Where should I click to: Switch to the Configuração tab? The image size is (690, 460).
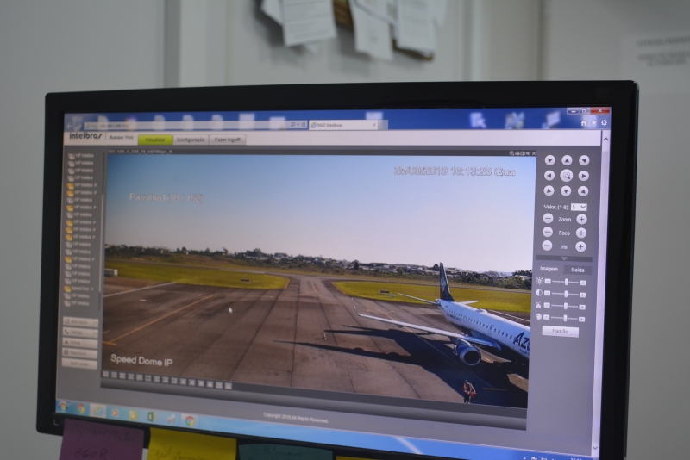coord(190,140)
